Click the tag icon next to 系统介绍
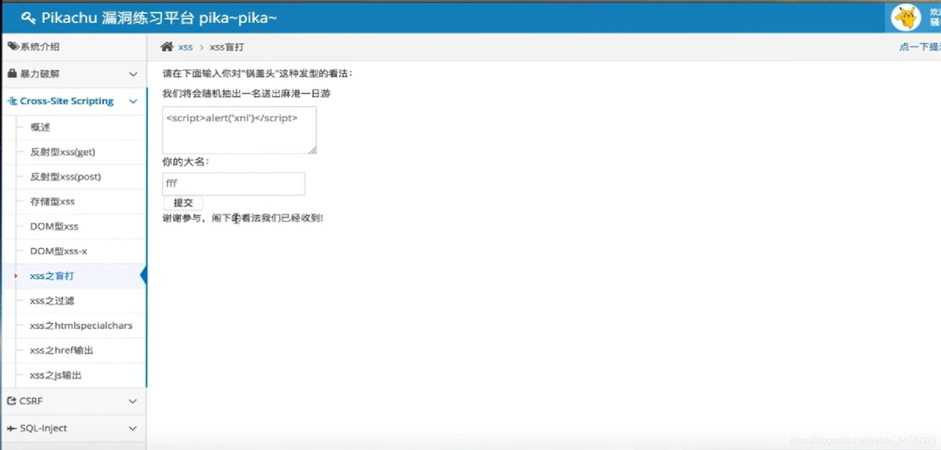The height and width of the screenshot is (450, 941). (13, 46)
